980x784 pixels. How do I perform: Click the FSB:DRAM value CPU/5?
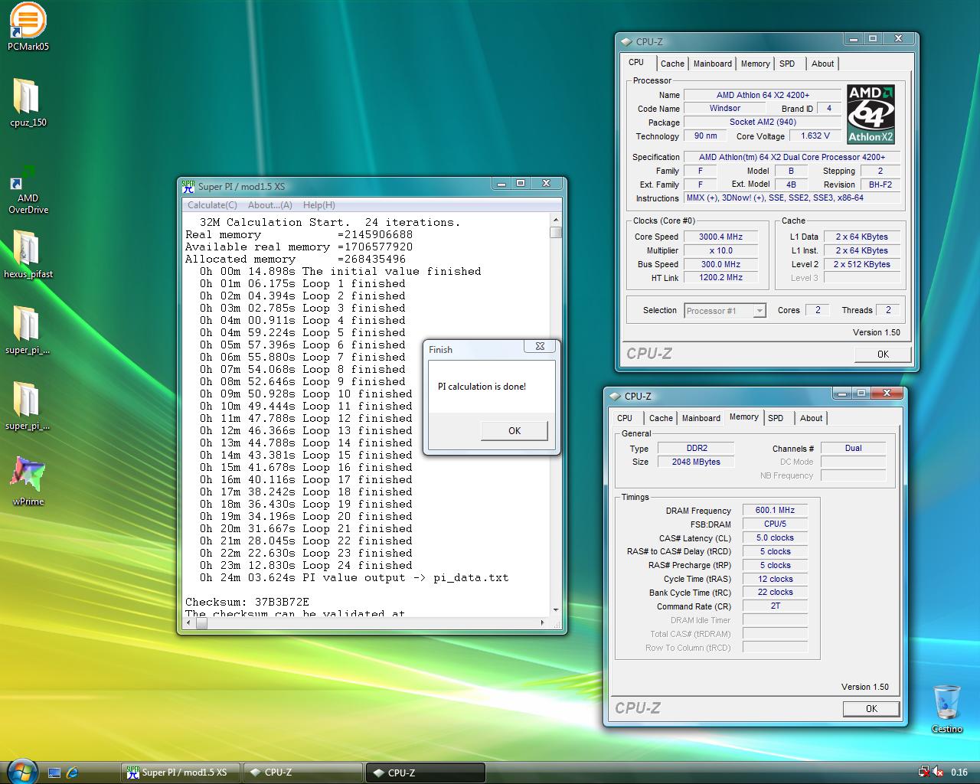click(x=775, y=524)
